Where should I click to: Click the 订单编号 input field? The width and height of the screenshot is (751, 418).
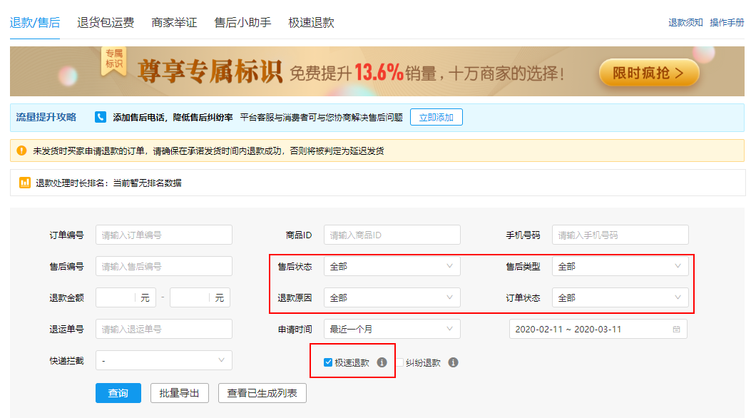coord(163,235)
